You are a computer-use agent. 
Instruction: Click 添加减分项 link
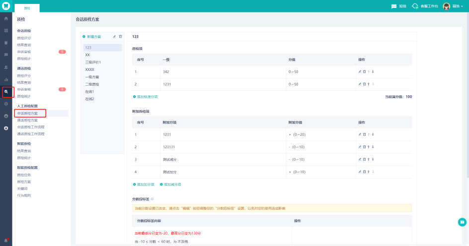tap(170, 184)
